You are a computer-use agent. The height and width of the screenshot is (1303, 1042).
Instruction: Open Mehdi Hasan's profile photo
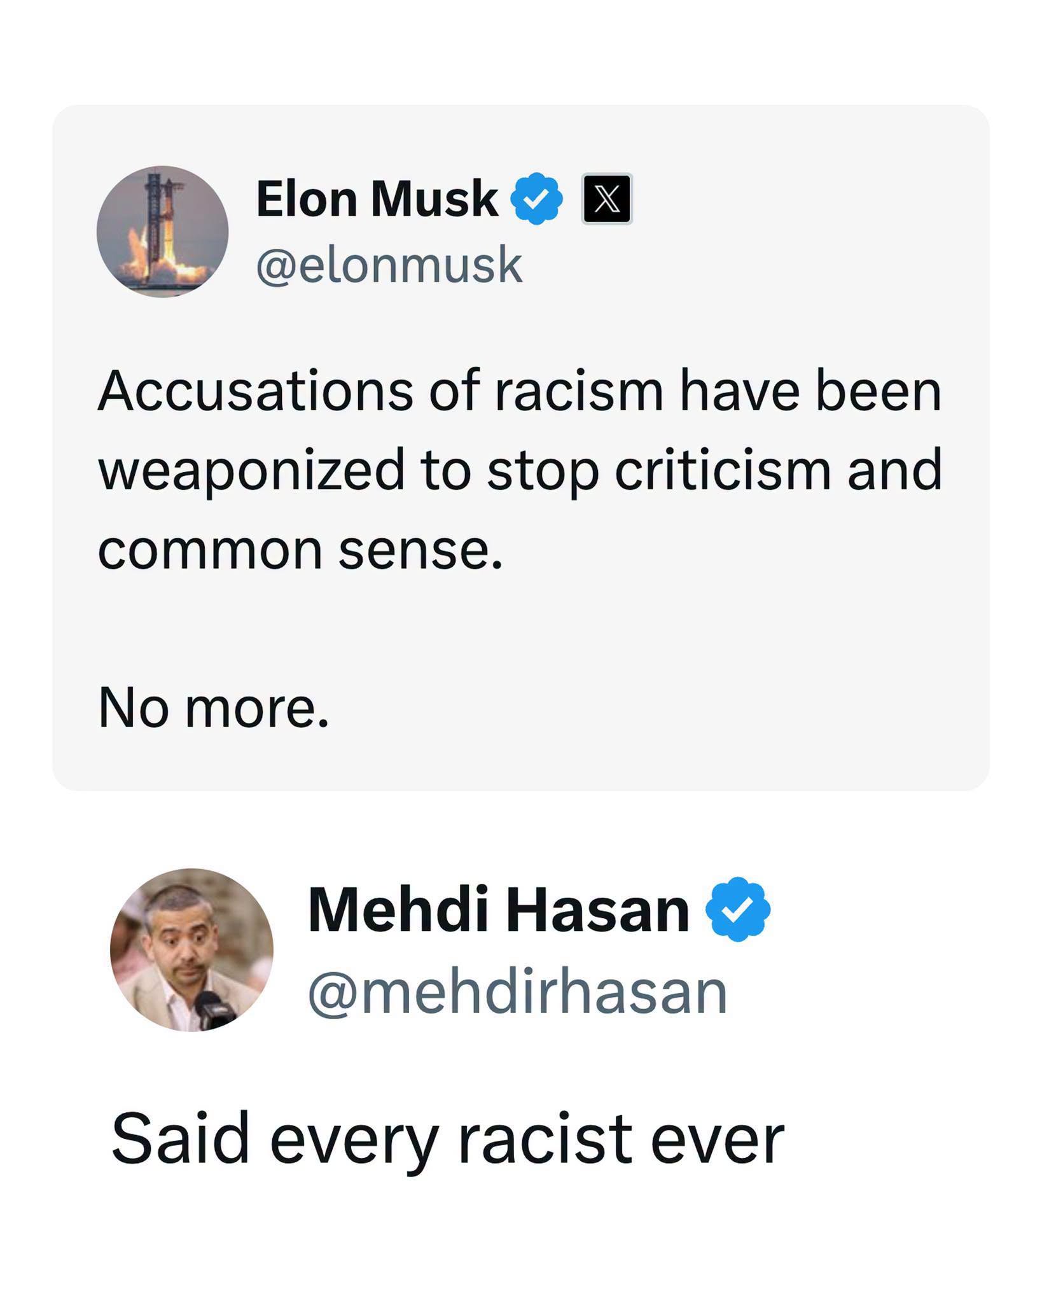pos(191,950)
